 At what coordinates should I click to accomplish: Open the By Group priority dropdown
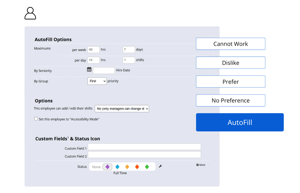[97, 81]
